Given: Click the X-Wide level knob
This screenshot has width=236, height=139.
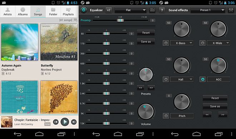Looking at the screenshot, I should 218,29.
